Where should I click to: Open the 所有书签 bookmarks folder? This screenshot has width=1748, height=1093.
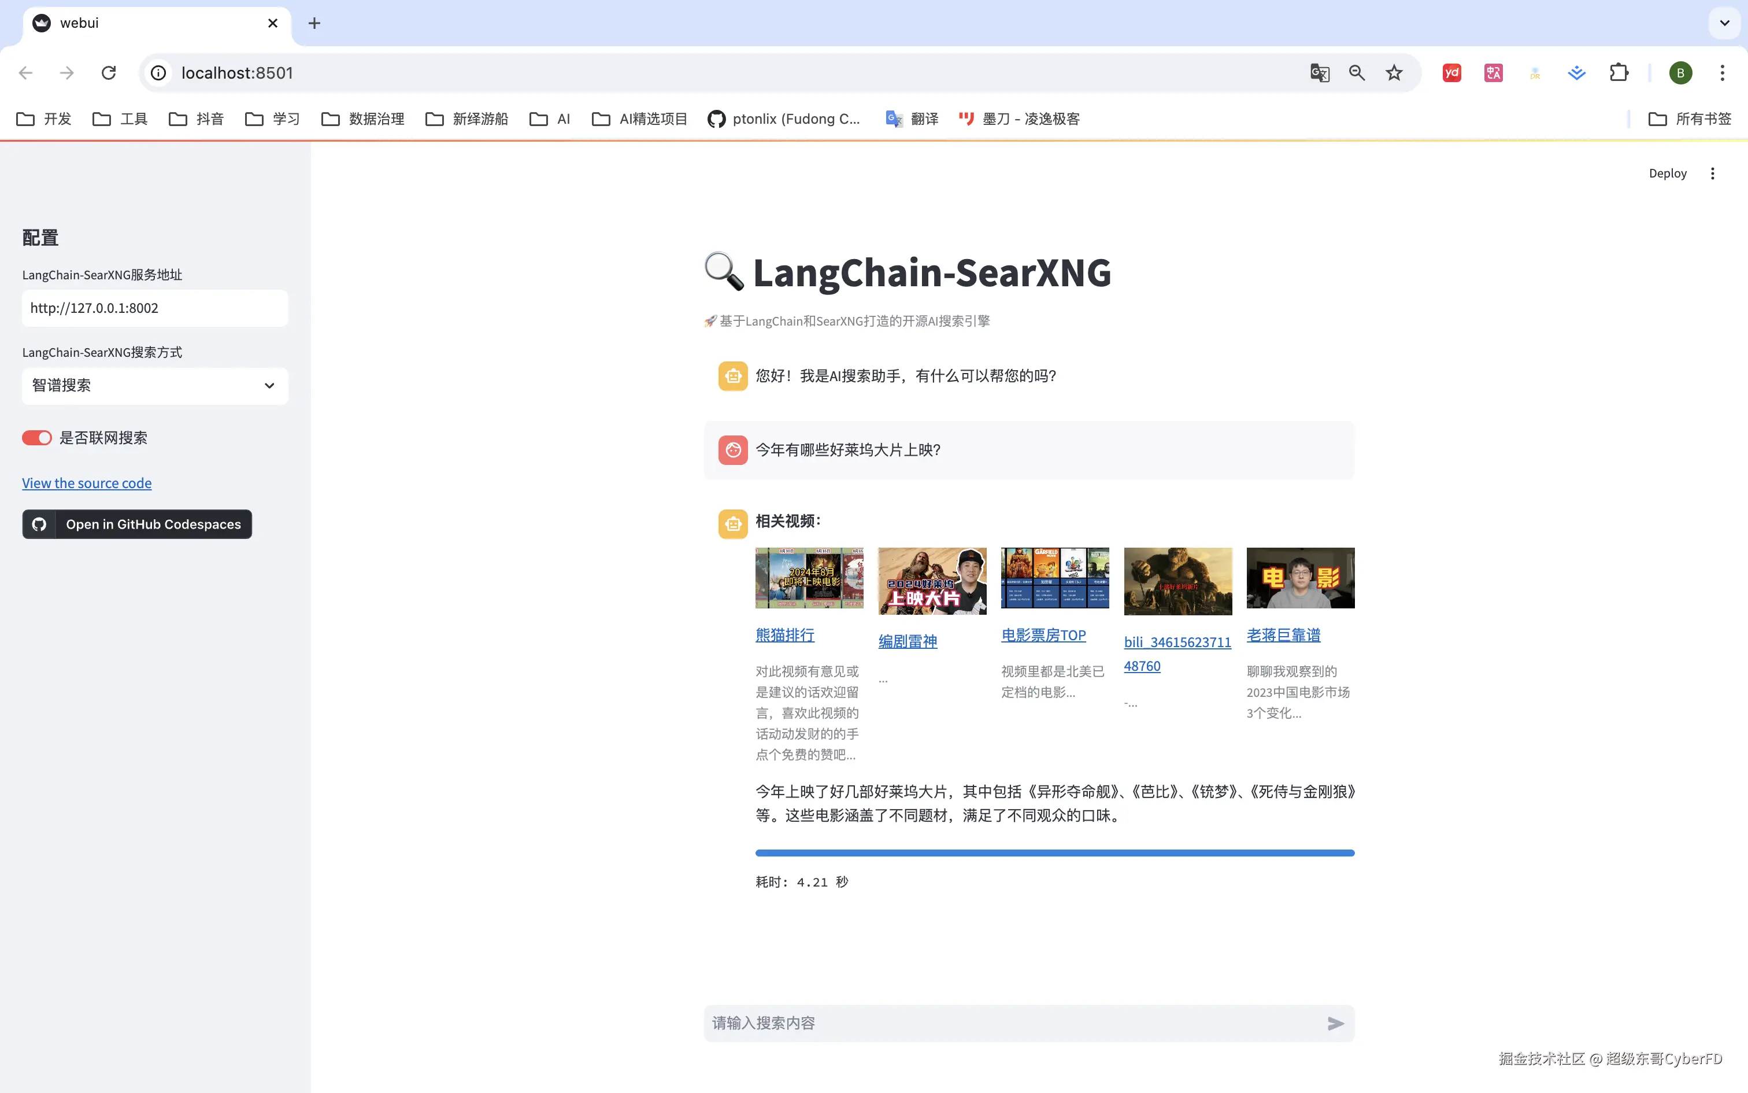pyautogui.click(x=1690, y=119)
